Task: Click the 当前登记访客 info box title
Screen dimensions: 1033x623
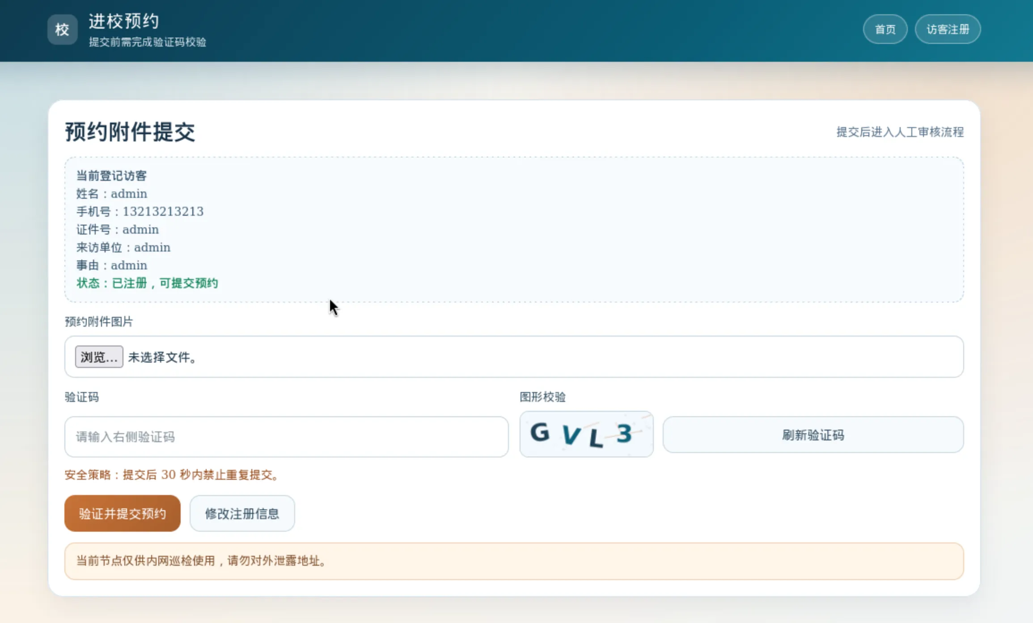Action: [x=111, y=176]
